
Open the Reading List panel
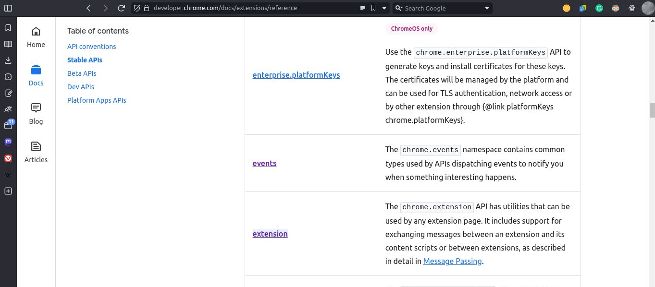(8, 44)
